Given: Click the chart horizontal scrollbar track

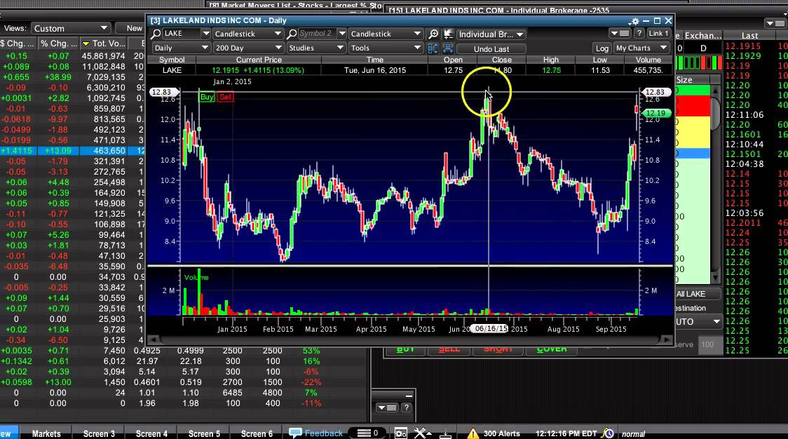Looking at the screenshot, I should (x=411, y=339).
